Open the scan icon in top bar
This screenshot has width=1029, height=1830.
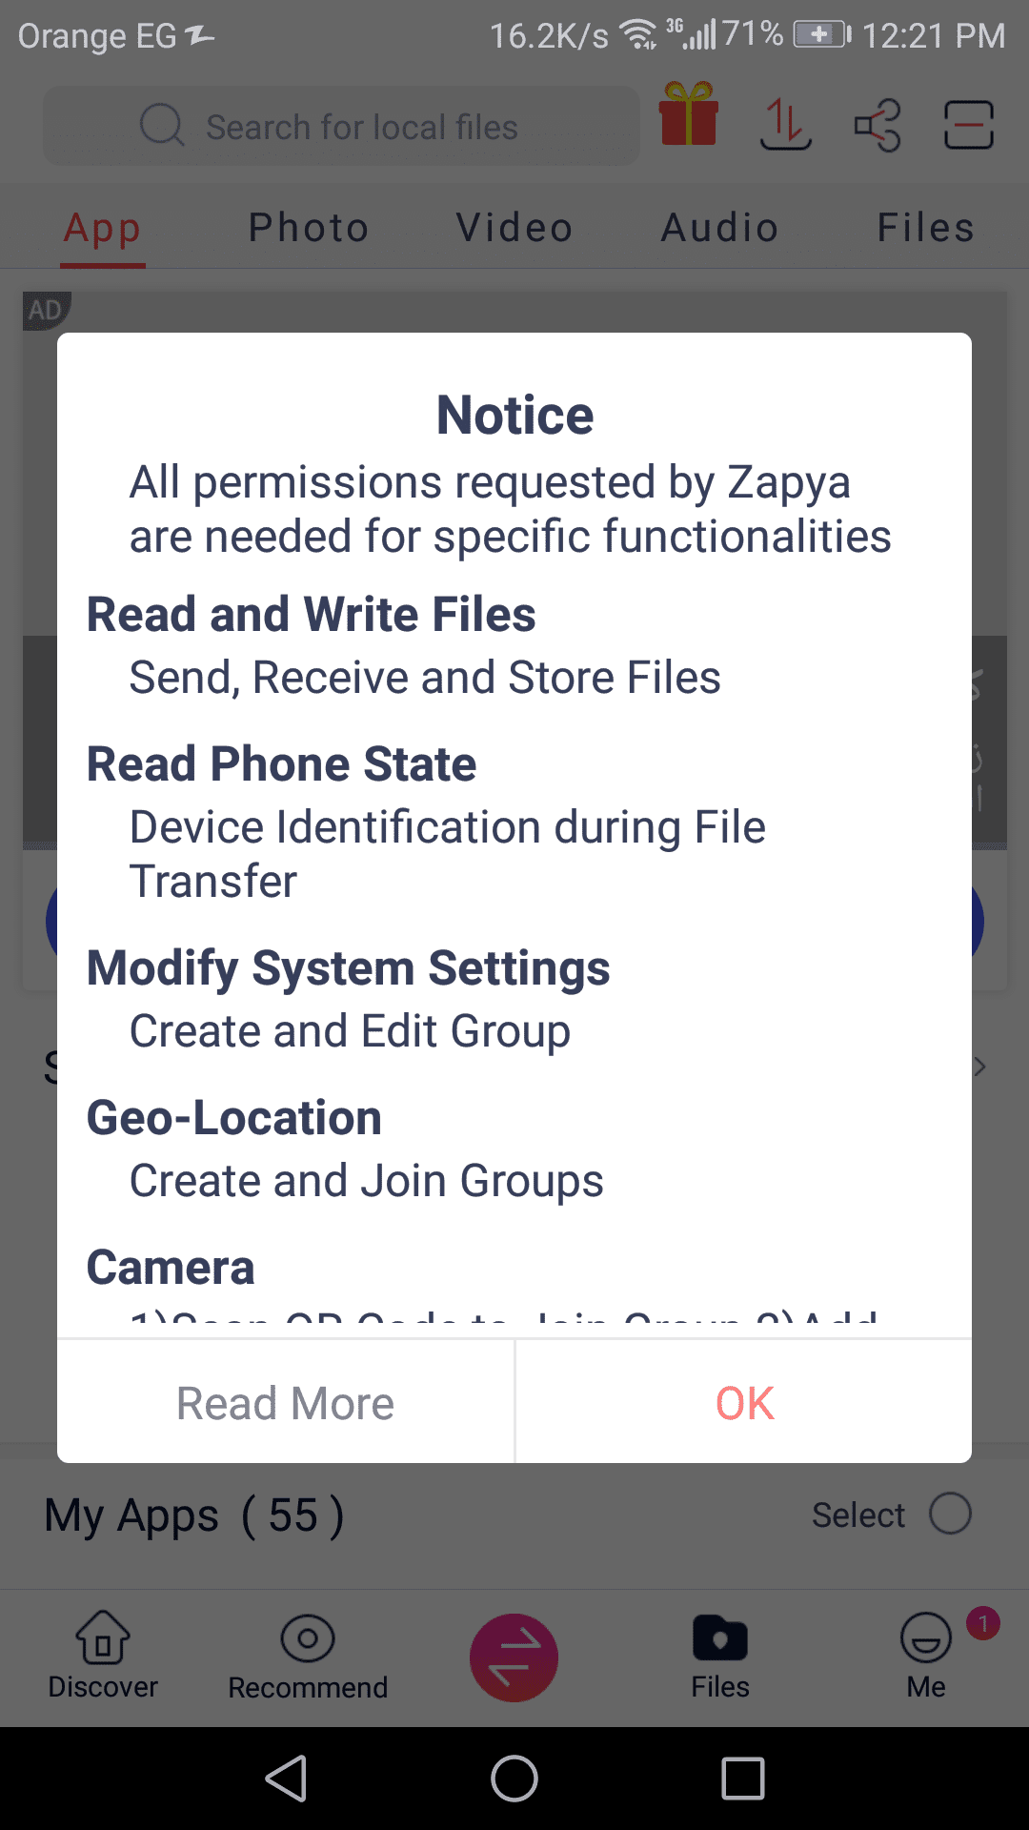tap(968, 125)
